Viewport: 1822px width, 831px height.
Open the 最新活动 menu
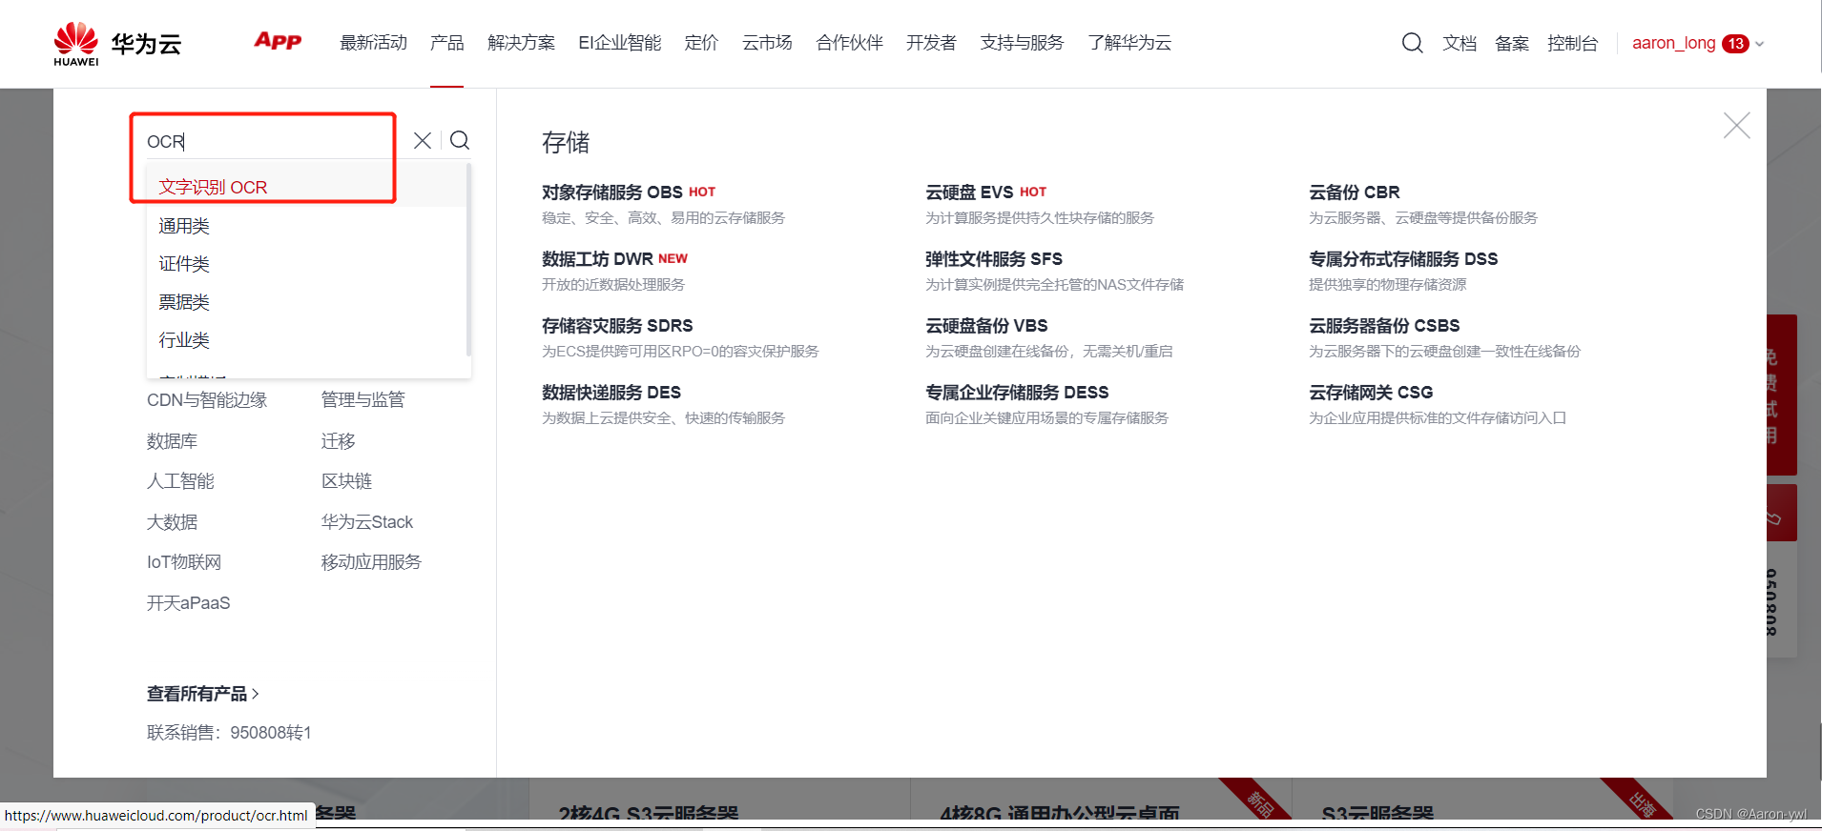(374, 43)
